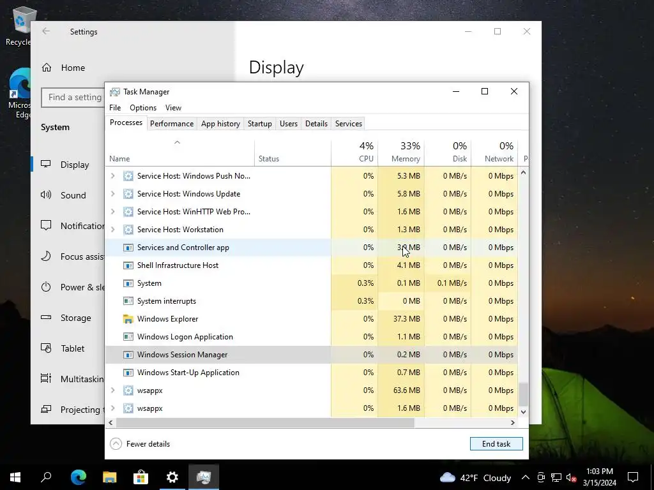Click the icon beside Windows Session Manager
Image resolution: width=654 pixels, height=490 pixels.
(128, 355)
